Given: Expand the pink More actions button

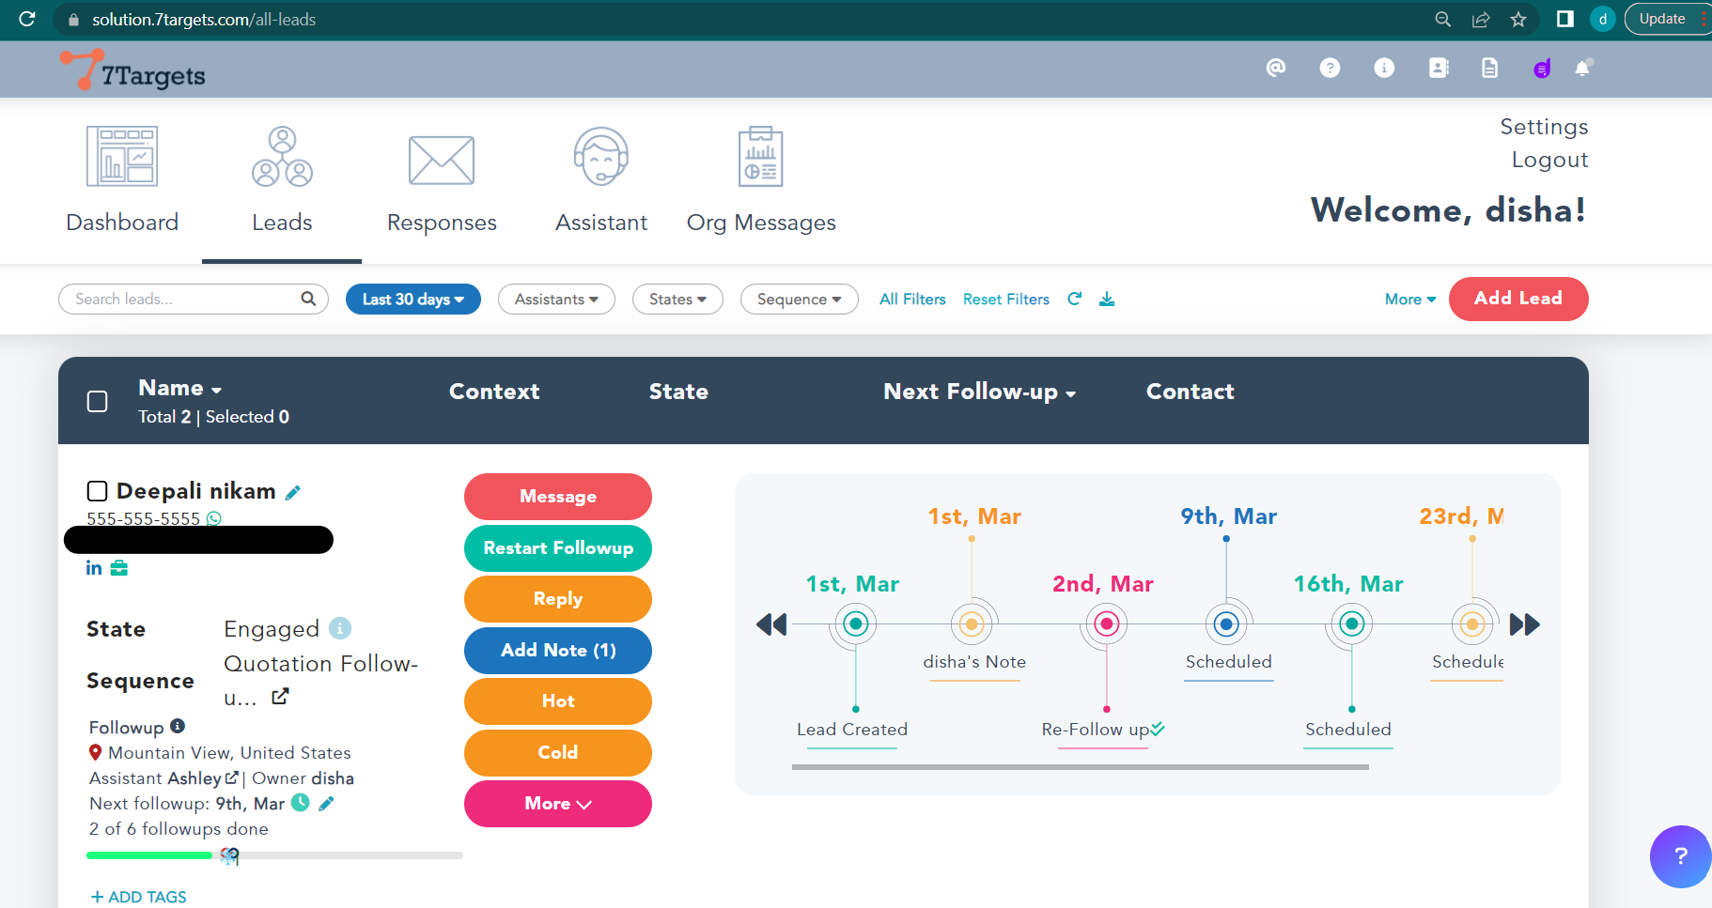Looking at the screenshot, I should (558, 804).
